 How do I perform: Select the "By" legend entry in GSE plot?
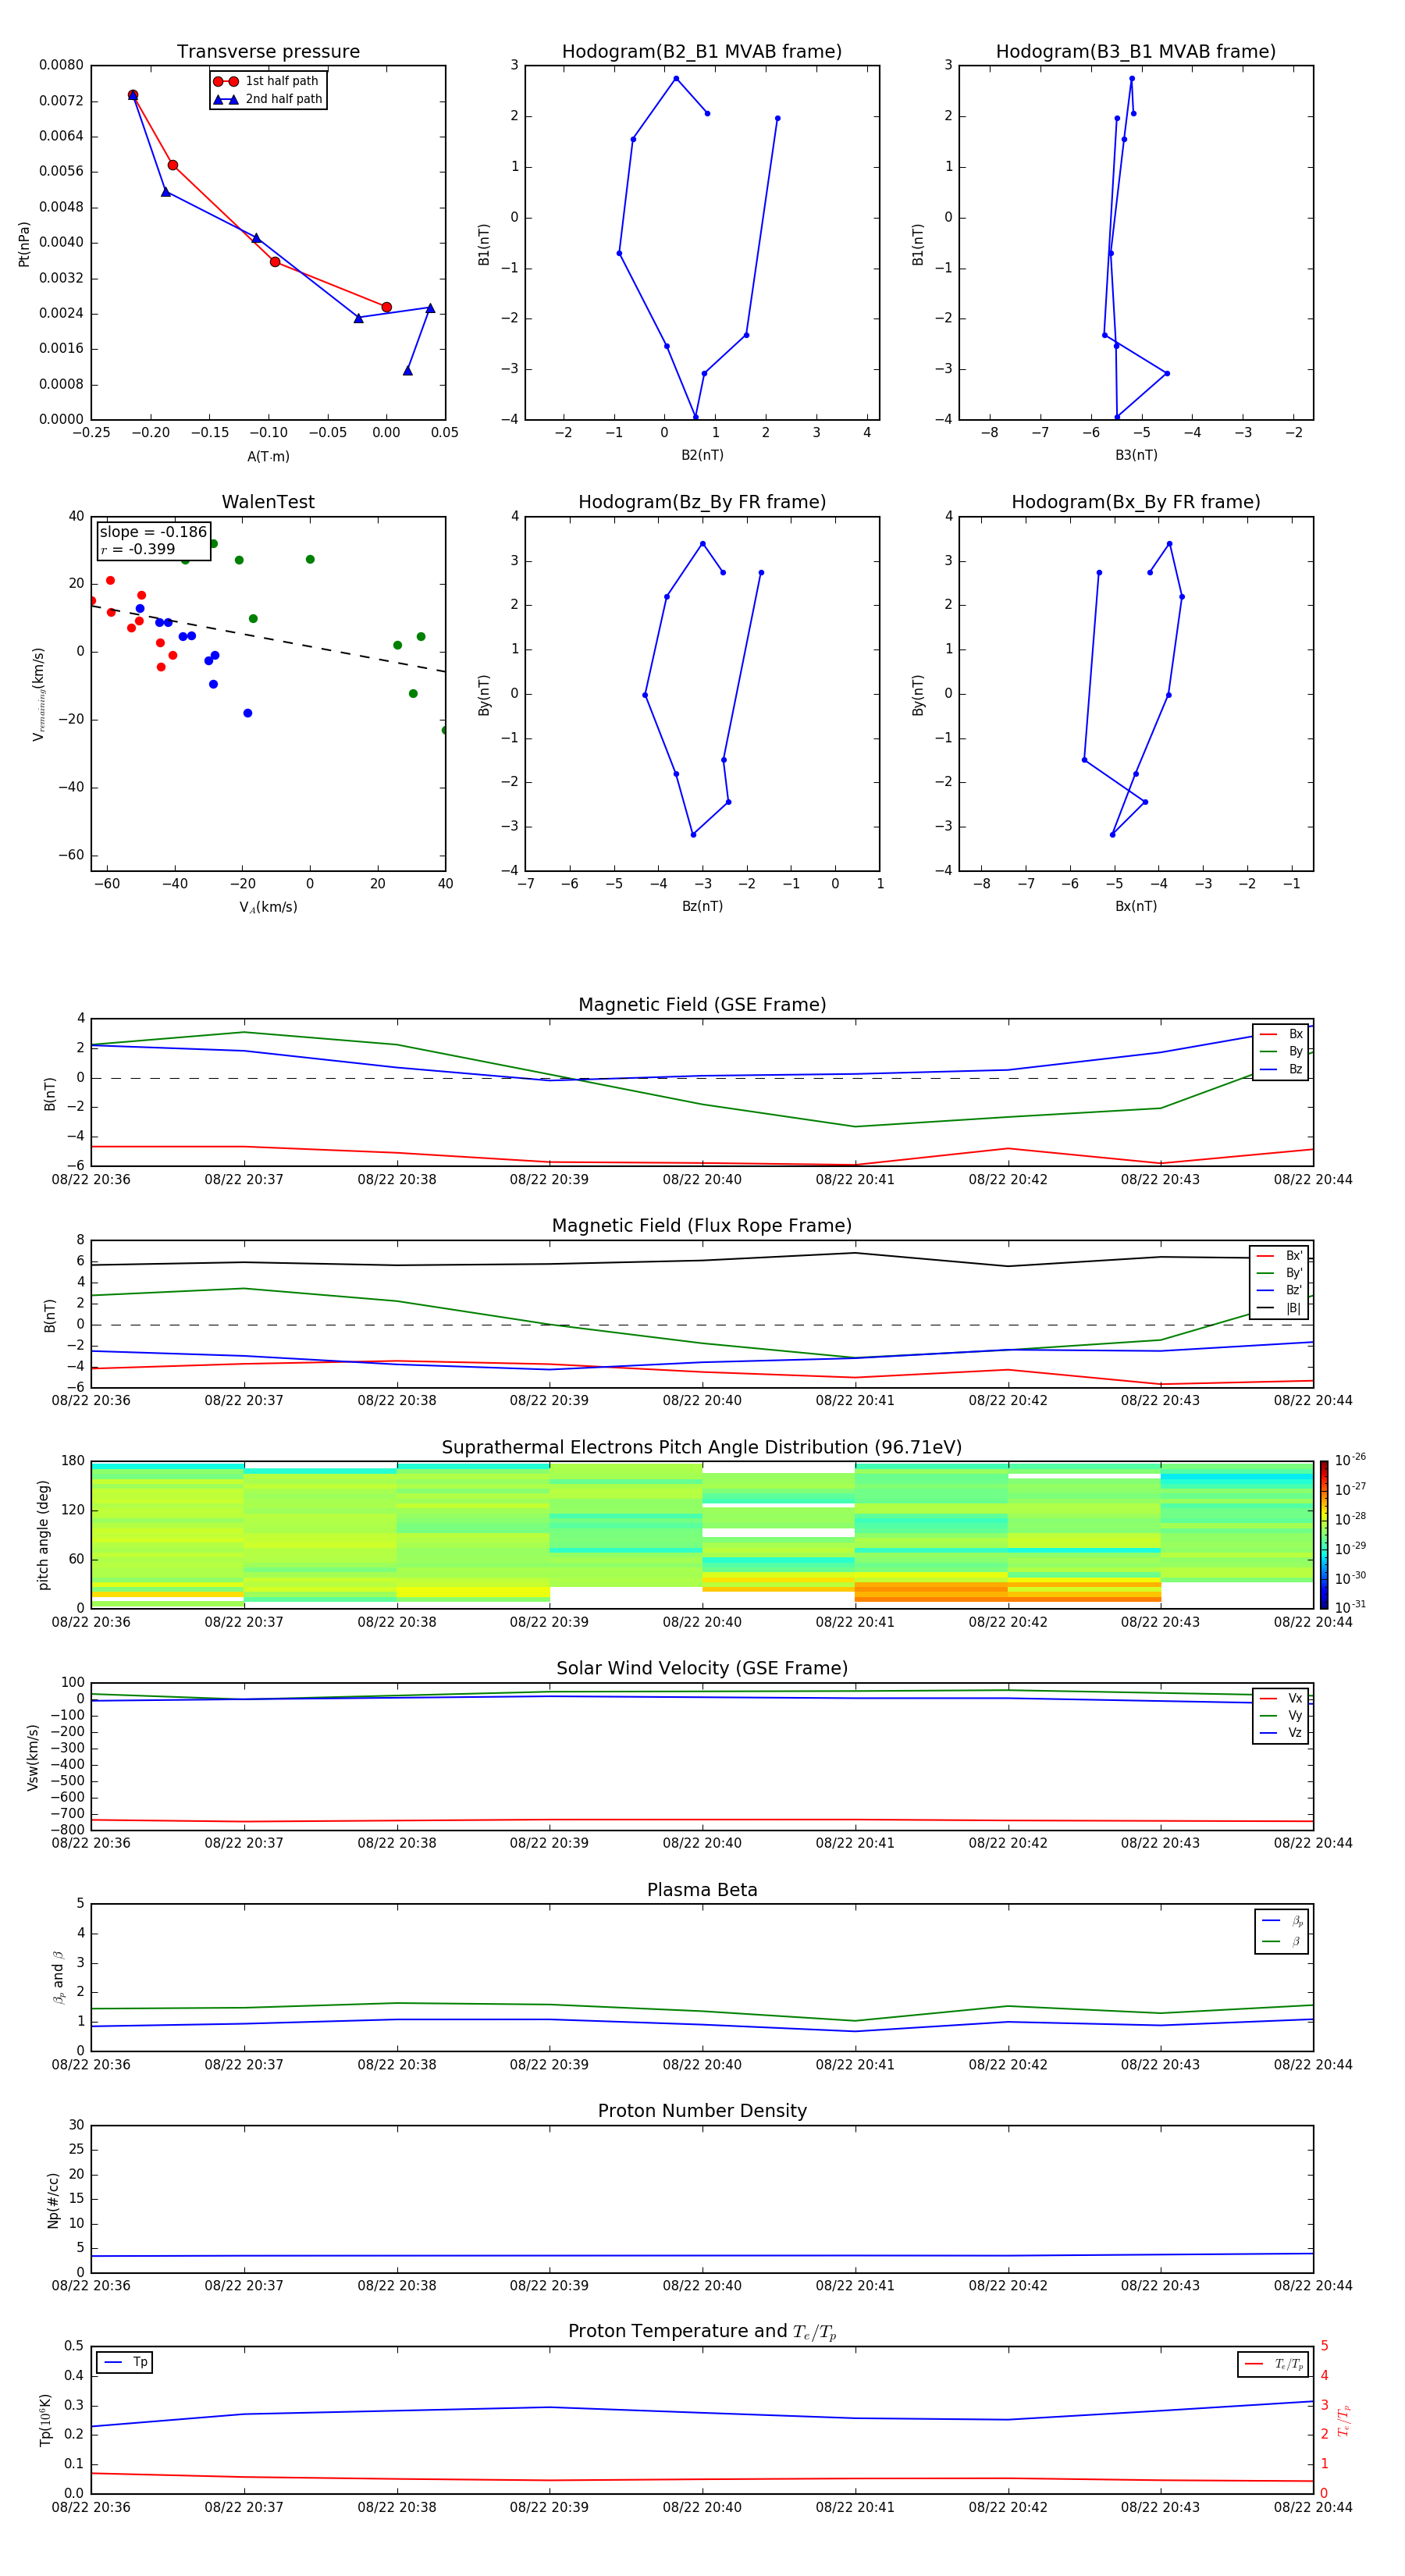click(x=1281, y=1051)
